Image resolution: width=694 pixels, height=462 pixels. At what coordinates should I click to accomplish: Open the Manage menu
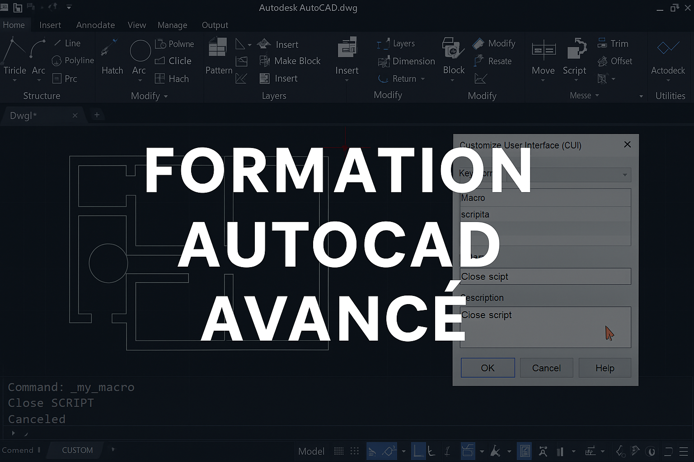tap(172, 25)
